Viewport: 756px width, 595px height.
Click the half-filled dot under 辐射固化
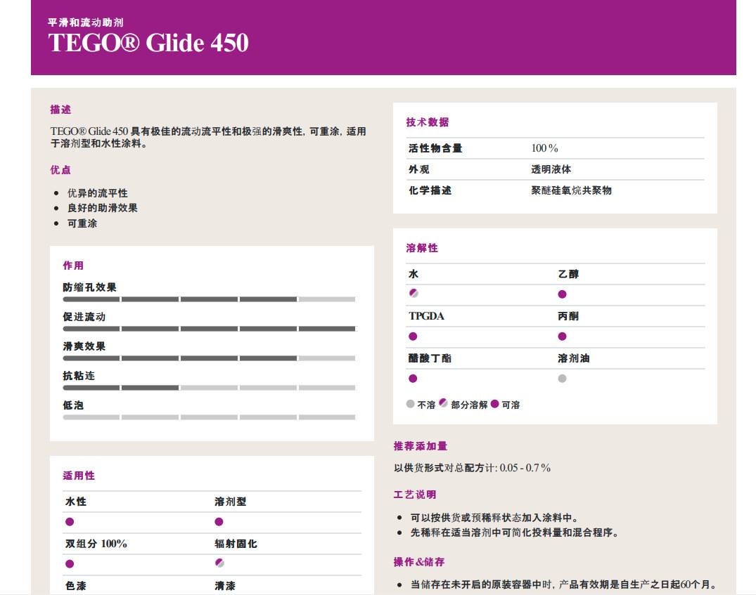(219, 563)
